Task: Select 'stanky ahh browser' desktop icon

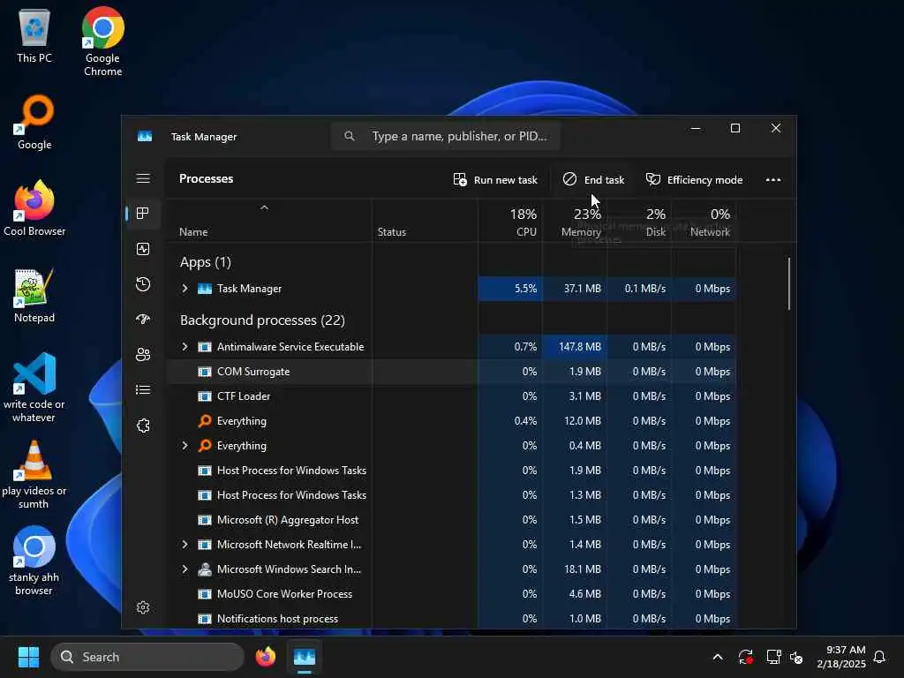Action: pos(34,561)
